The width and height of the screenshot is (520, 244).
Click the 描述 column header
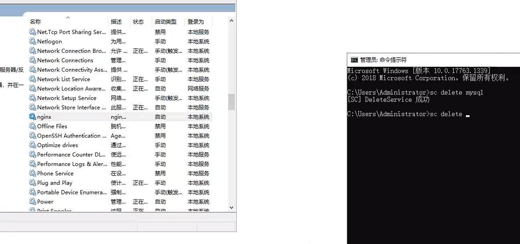click(x=116, y=22)
